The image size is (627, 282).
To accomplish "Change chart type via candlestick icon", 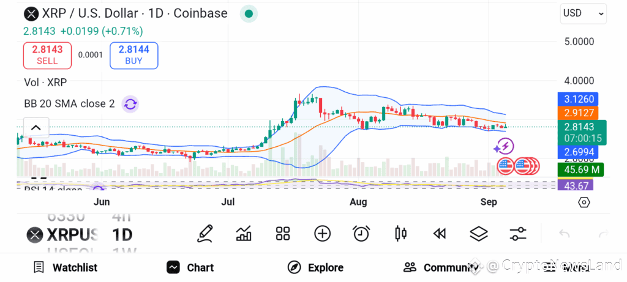I will click(x=400, y=234).
